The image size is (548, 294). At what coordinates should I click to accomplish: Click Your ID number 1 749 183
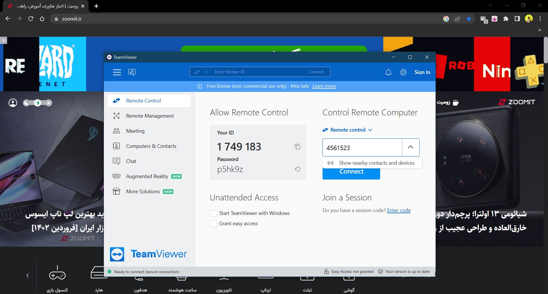[239, 147]
